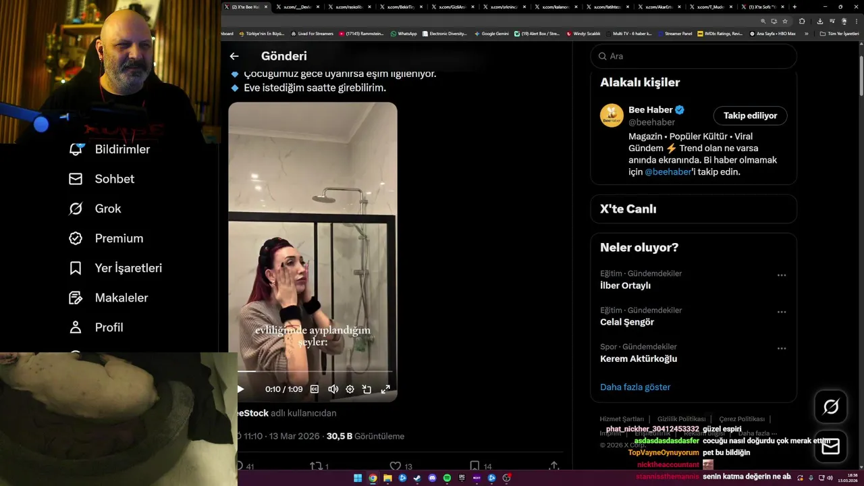Image resolution: width=864 pixels, height=486 pixels.
Task: Open Sohbet messages in sidebar
Action: click(x=101, y=179)
